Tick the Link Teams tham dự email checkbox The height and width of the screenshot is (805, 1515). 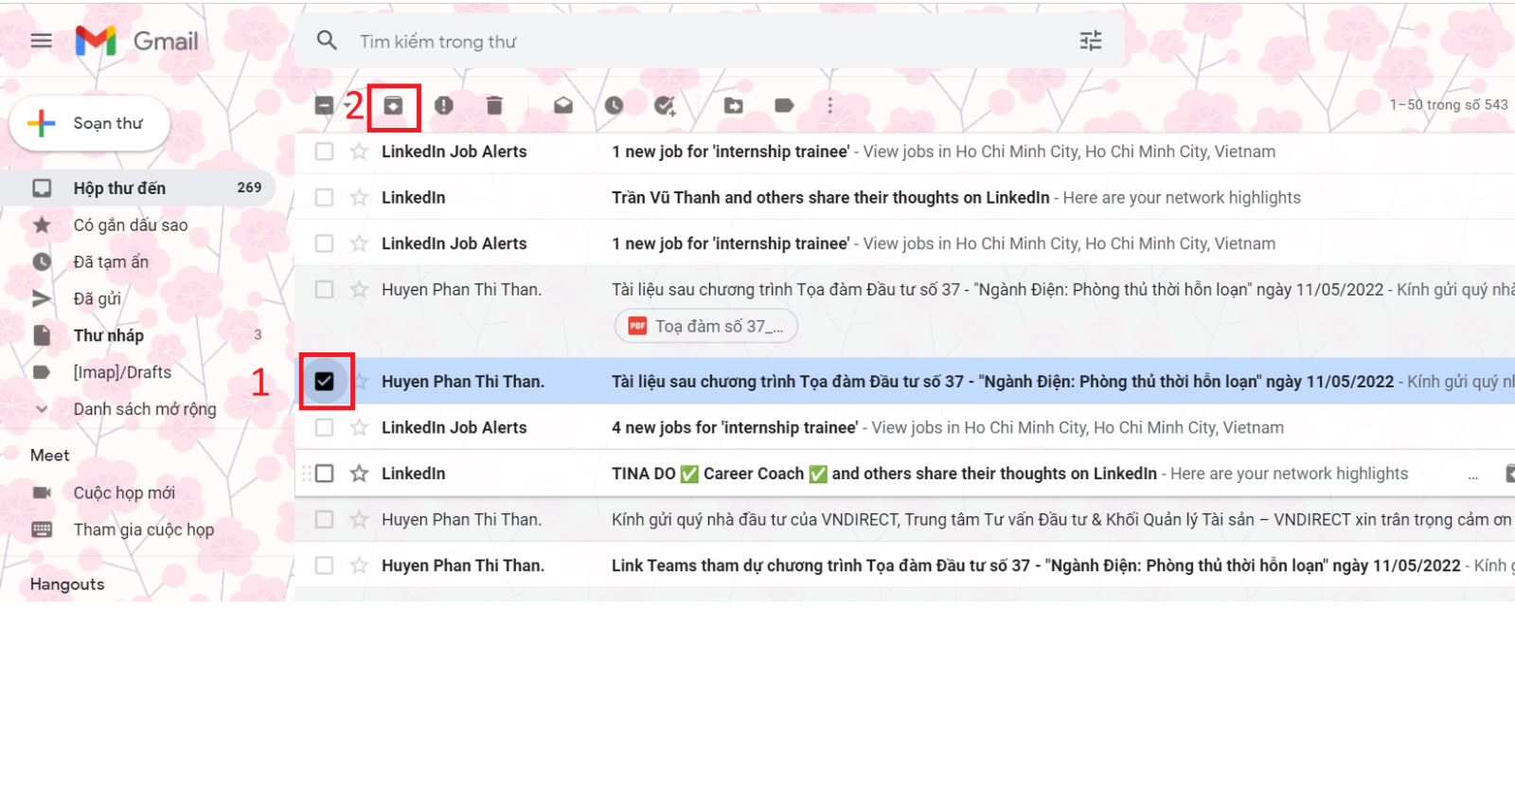324,565
